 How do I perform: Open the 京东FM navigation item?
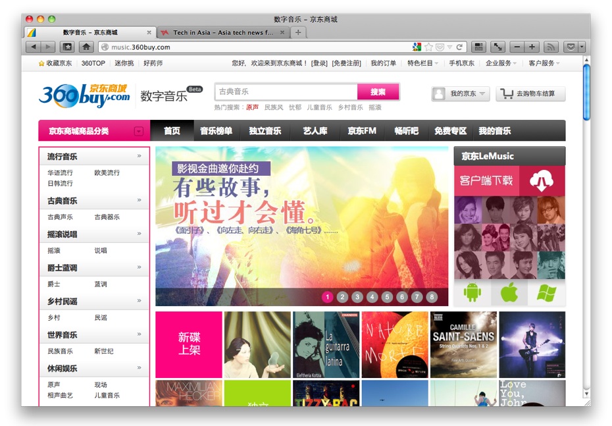click(362, 131)
